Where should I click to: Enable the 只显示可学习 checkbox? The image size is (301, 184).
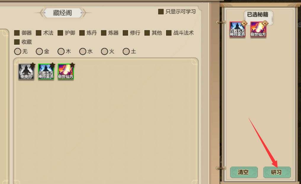click(161, 12)
